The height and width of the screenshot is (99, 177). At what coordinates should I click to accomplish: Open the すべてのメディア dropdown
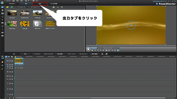point(36,7)
